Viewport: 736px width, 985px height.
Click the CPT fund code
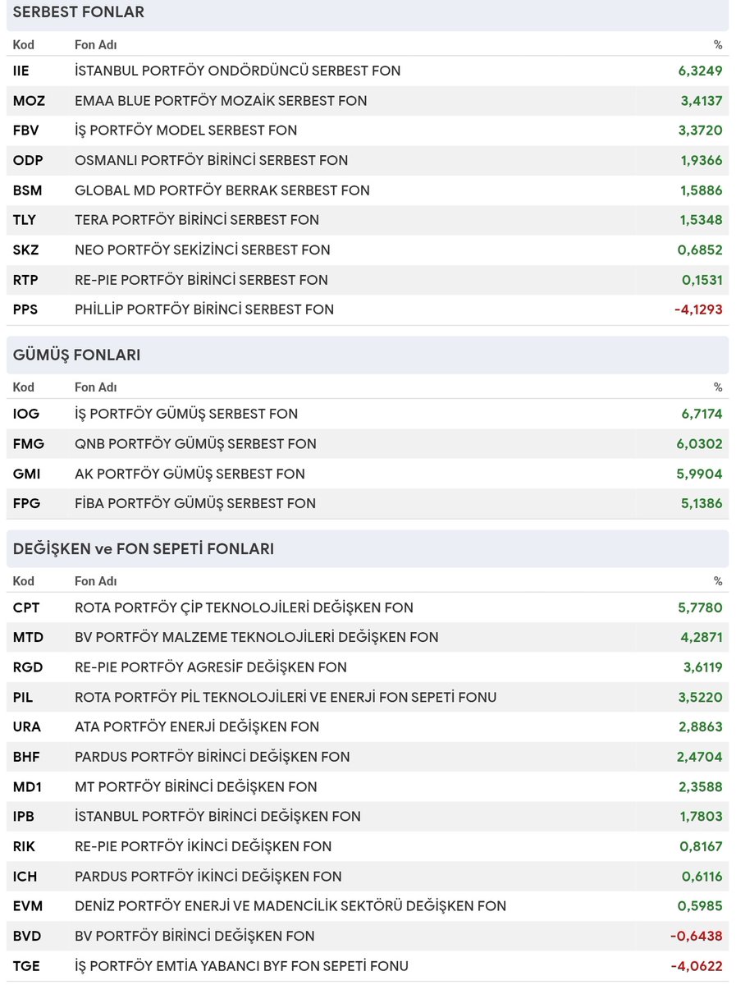click(26, 607)
